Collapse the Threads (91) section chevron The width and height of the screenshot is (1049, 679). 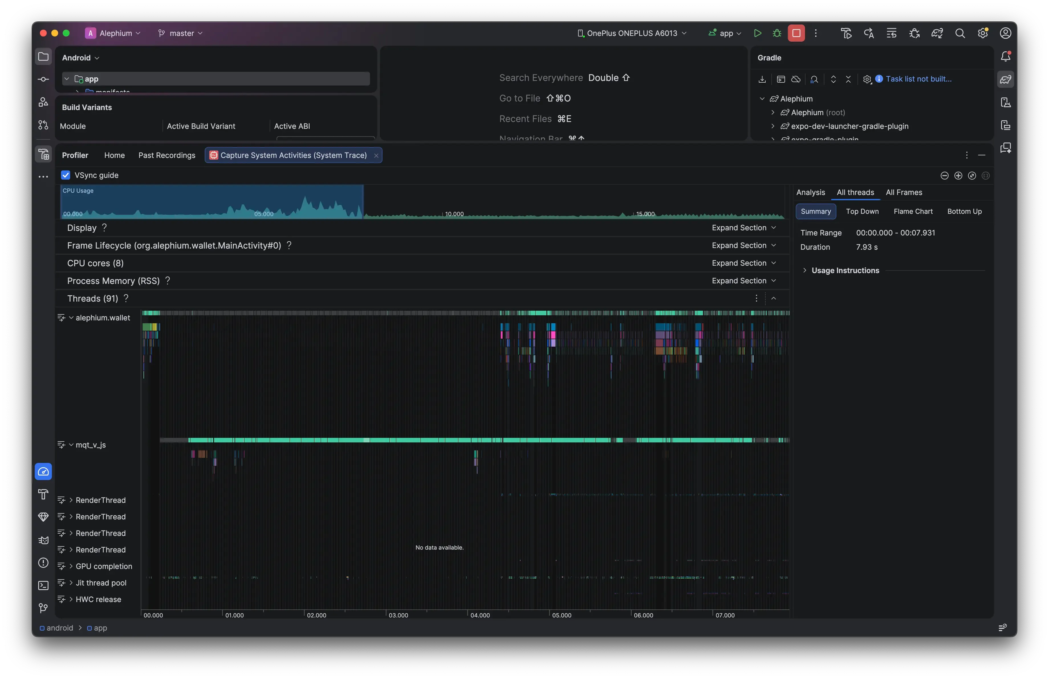[774, 298]
